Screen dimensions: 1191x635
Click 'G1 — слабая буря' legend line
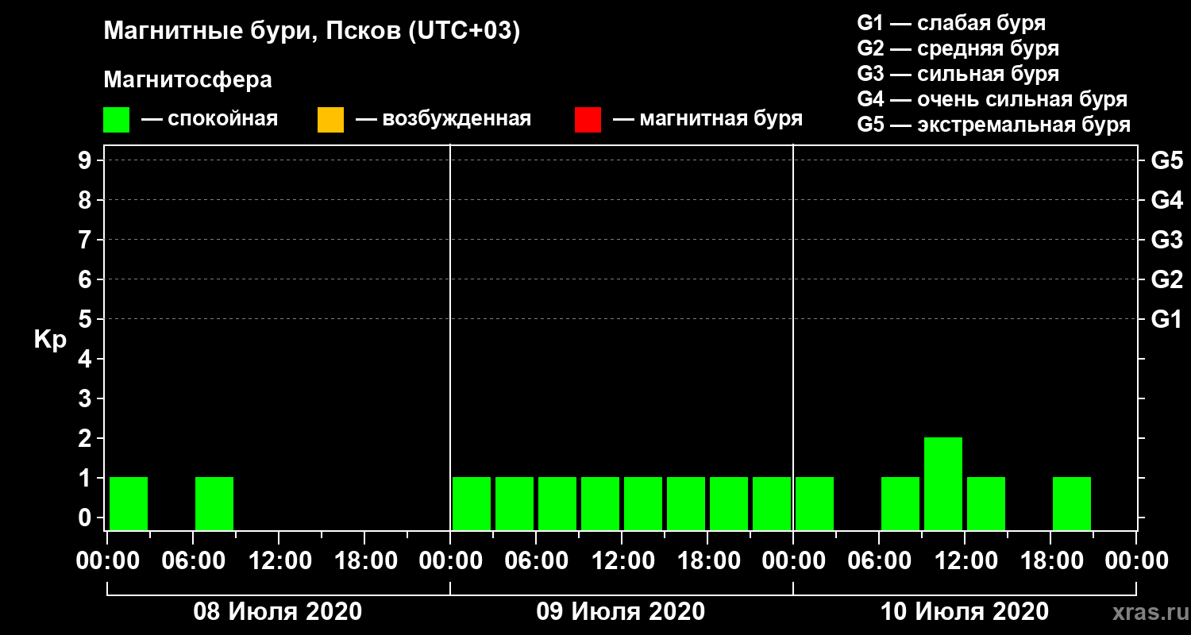point(951,23)
